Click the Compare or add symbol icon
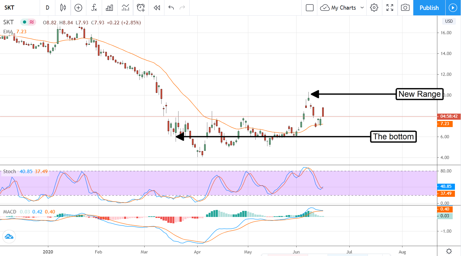The height and width of the screenshot is (256, 461). [78, 8]
